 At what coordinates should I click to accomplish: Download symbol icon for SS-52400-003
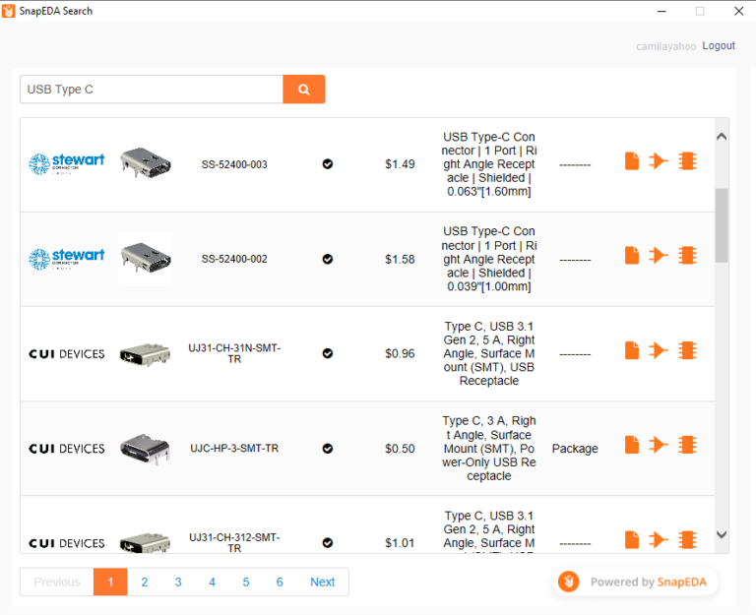(659, 161)
